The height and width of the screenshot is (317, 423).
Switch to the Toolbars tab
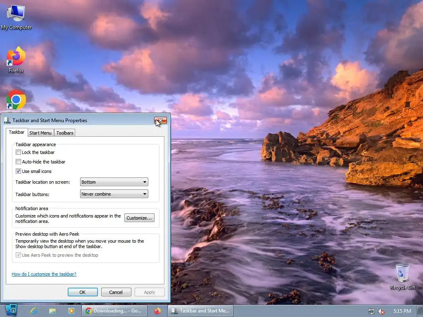[x=65, y=133]
